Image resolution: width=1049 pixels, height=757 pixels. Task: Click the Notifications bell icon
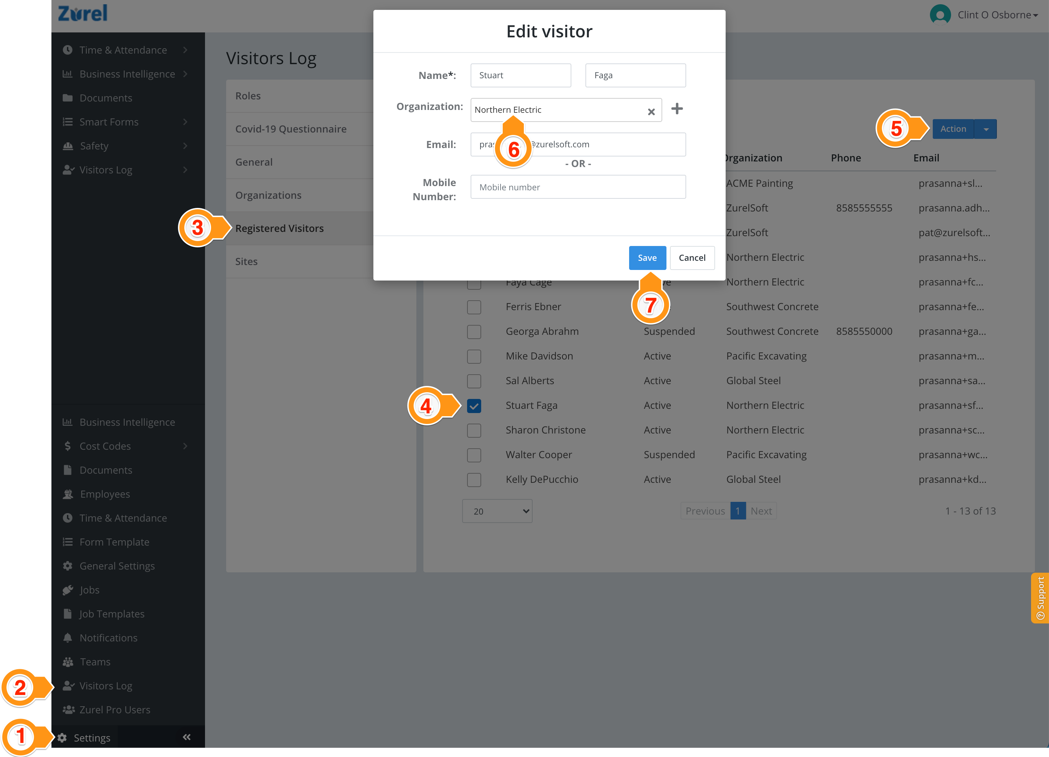pyautogui.click(x=68, y=638)
